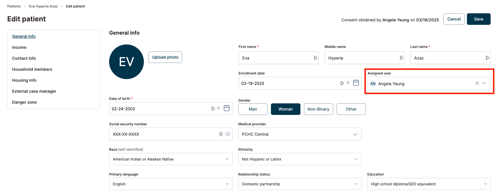Save the patient changes
This screenshot has height=194, width=497.
(x=478, y=19)
